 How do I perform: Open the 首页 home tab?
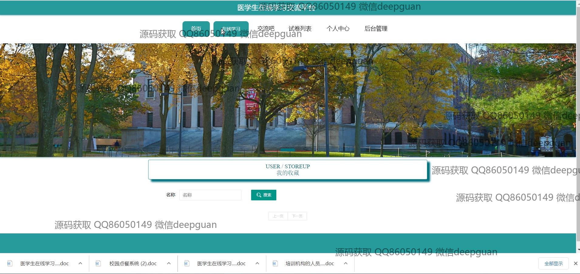196,29
